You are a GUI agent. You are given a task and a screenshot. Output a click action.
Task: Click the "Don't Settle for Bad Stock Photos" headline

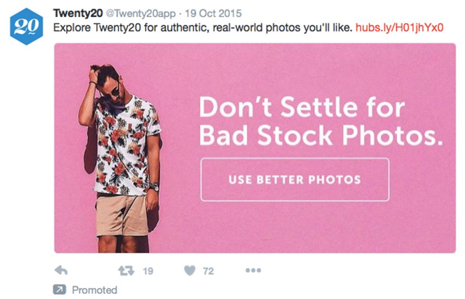click(x=320, y=122)
